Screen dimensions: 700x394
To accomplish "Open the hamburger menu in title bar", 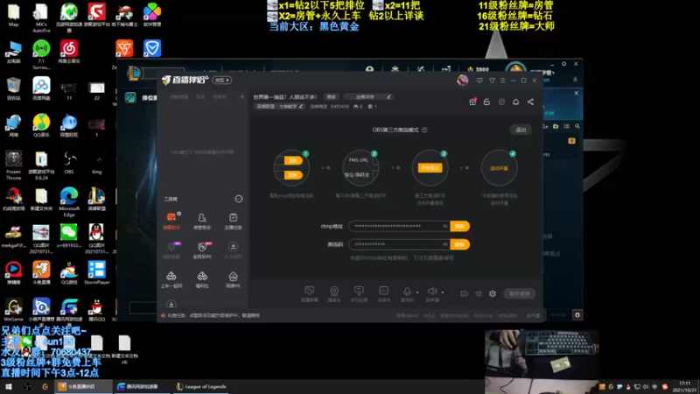I will coord(502,81).
